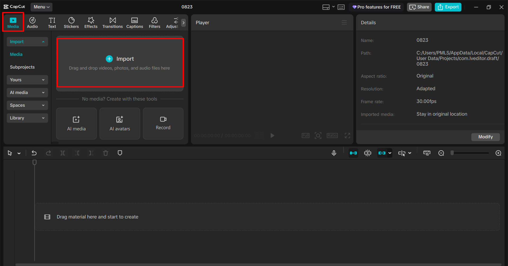Screen dimensions: 508x266
Task: Record a voiceover with the microphone icon
Action: (334, 153)
